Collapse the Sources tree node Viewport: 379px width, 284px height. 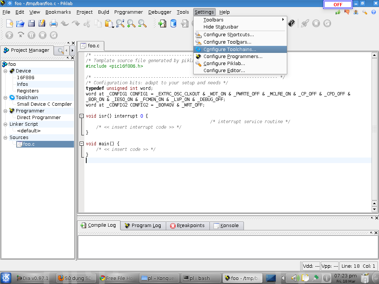tap(6, 138)
